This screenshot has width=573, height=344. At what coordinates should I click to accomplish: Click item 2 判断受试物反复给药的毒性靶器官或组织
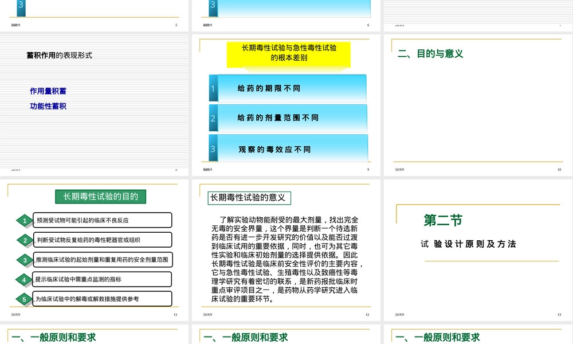(103, 240)
